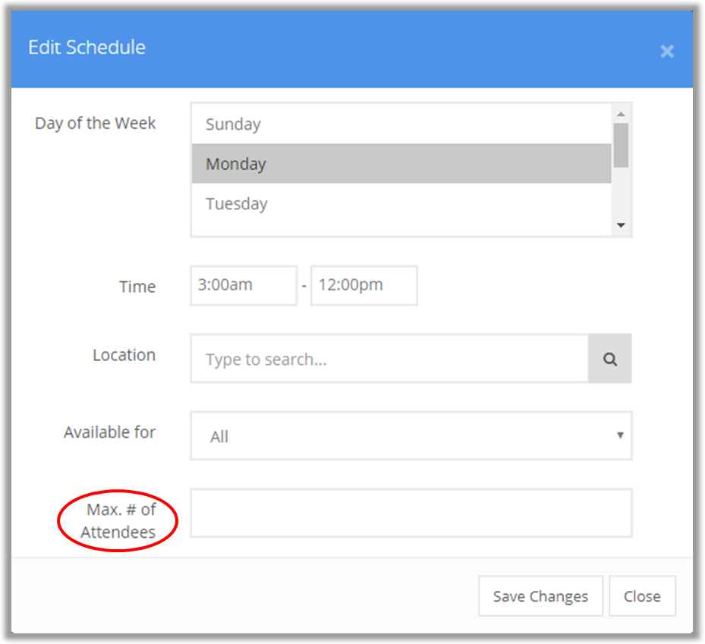Click the Max. # of Attendees input box
The height and width of the screenshot is (644, 705).
tap(411, 513)
